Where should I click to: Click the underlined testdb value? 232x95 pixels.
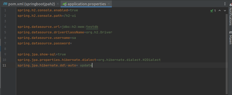click(92, 27)
